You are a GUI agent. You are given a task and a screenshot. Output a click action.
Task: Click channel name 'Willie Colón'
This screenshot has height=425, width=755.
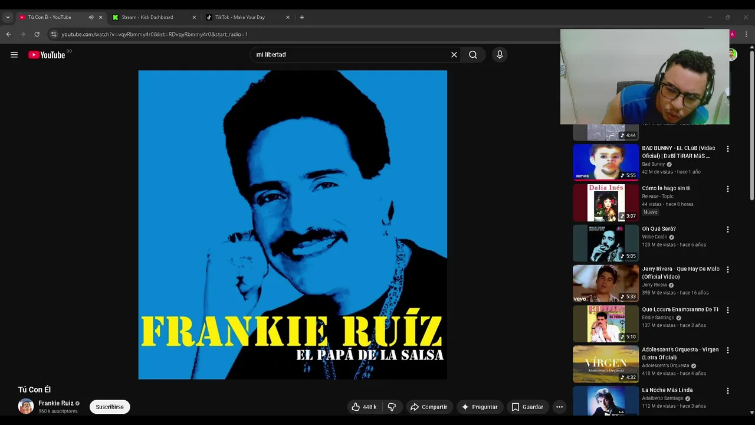click(x=655, y=237)
